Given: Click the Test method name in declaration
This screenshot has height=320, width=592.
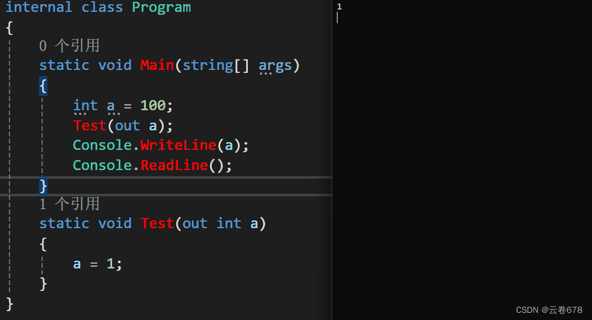Looking at the screenshot, I should pos(157,223).
